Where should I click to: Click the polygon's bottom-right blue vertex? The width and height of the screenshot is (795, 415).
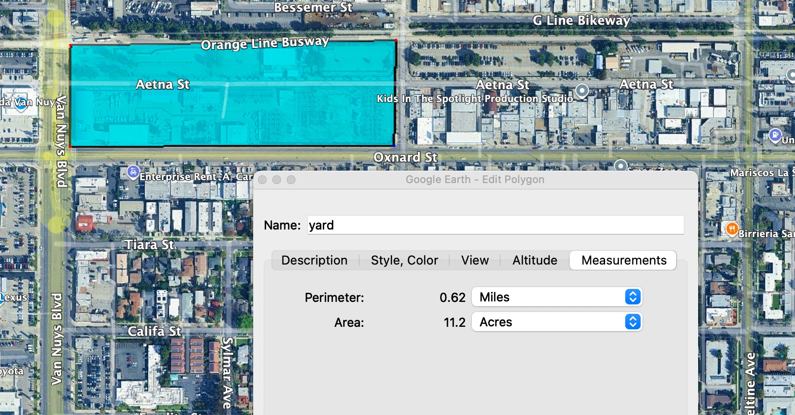pos(394,146)
